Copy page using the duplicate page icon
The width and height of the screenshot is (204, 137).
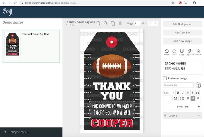pos(113,23)
